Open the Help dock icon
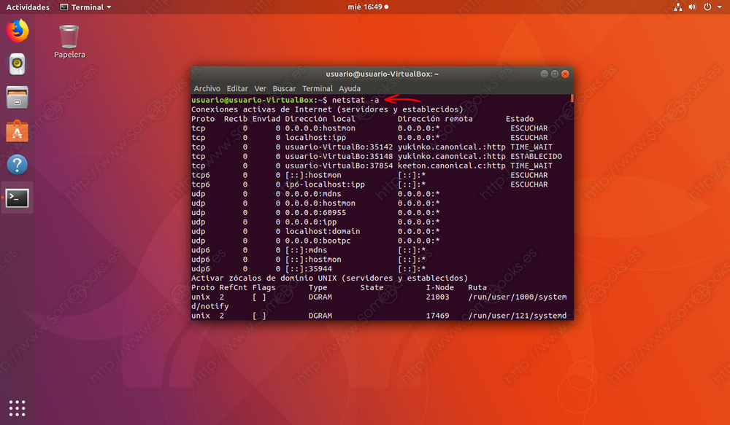 pos(18,165)
